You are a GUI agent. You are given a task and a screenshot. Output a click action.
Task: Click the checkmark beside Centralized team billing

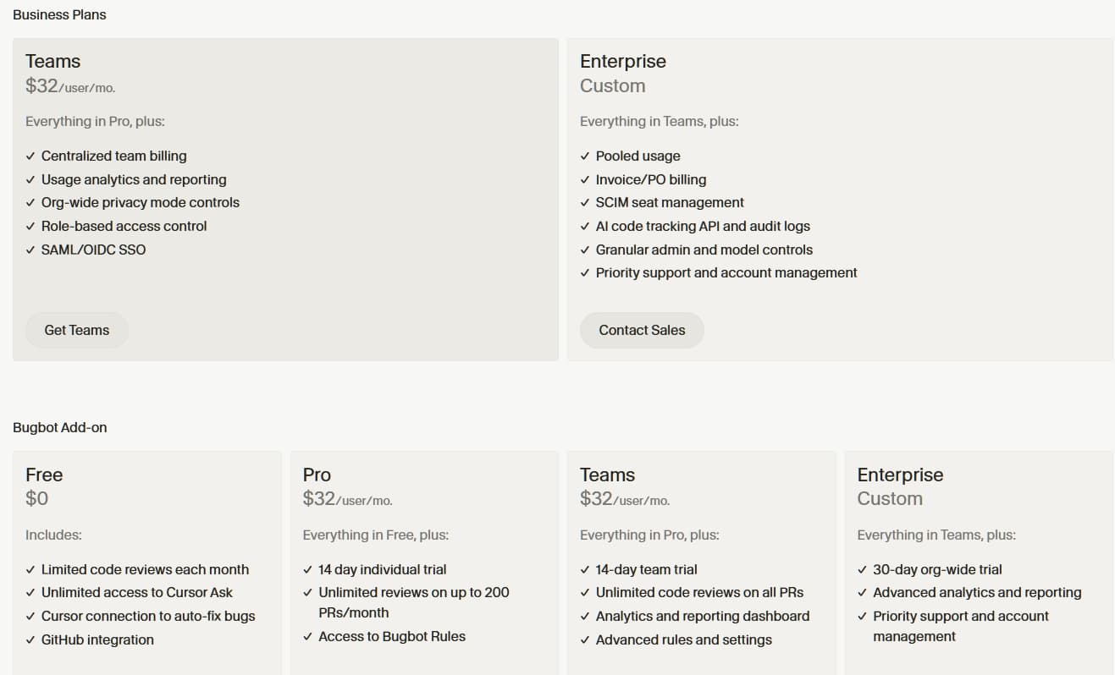31,156
